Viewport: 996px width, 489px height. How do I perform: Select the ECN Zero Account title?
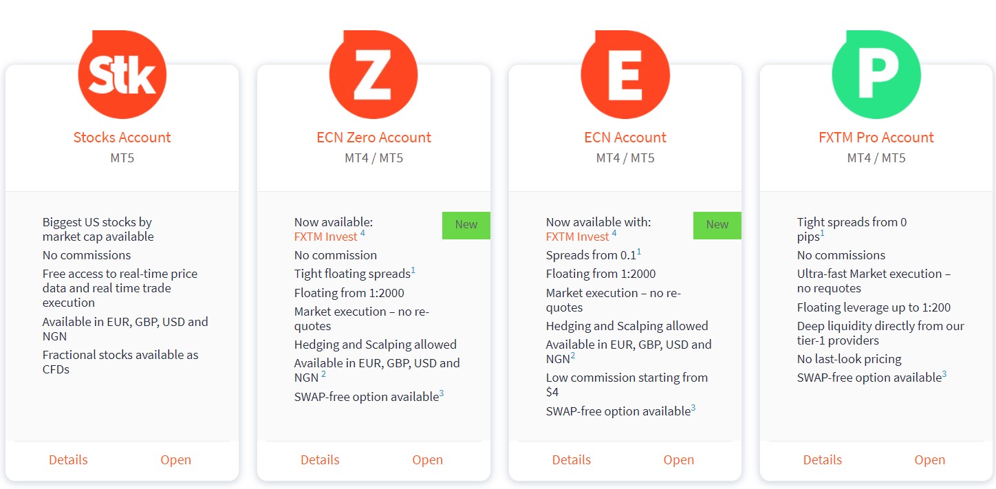[373, 138]
